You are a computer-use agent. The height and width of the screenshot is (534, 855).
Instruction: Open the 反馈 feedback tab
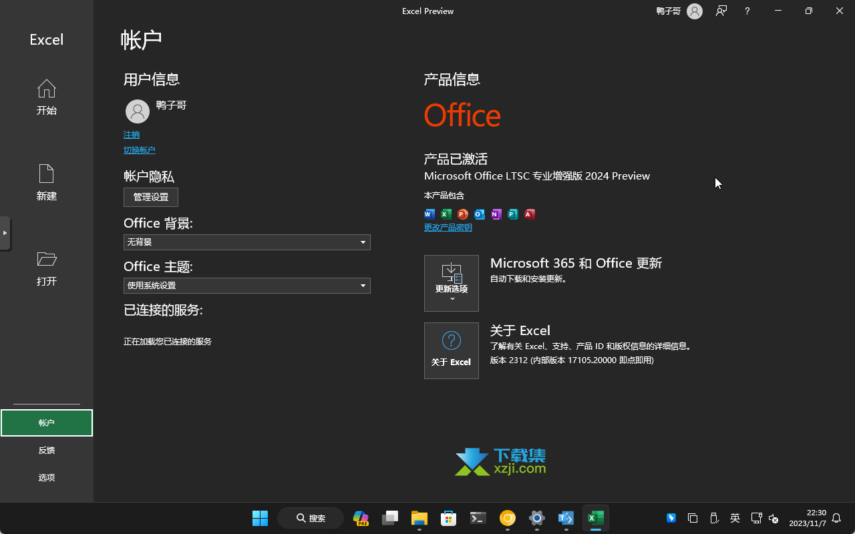point(47,451)
